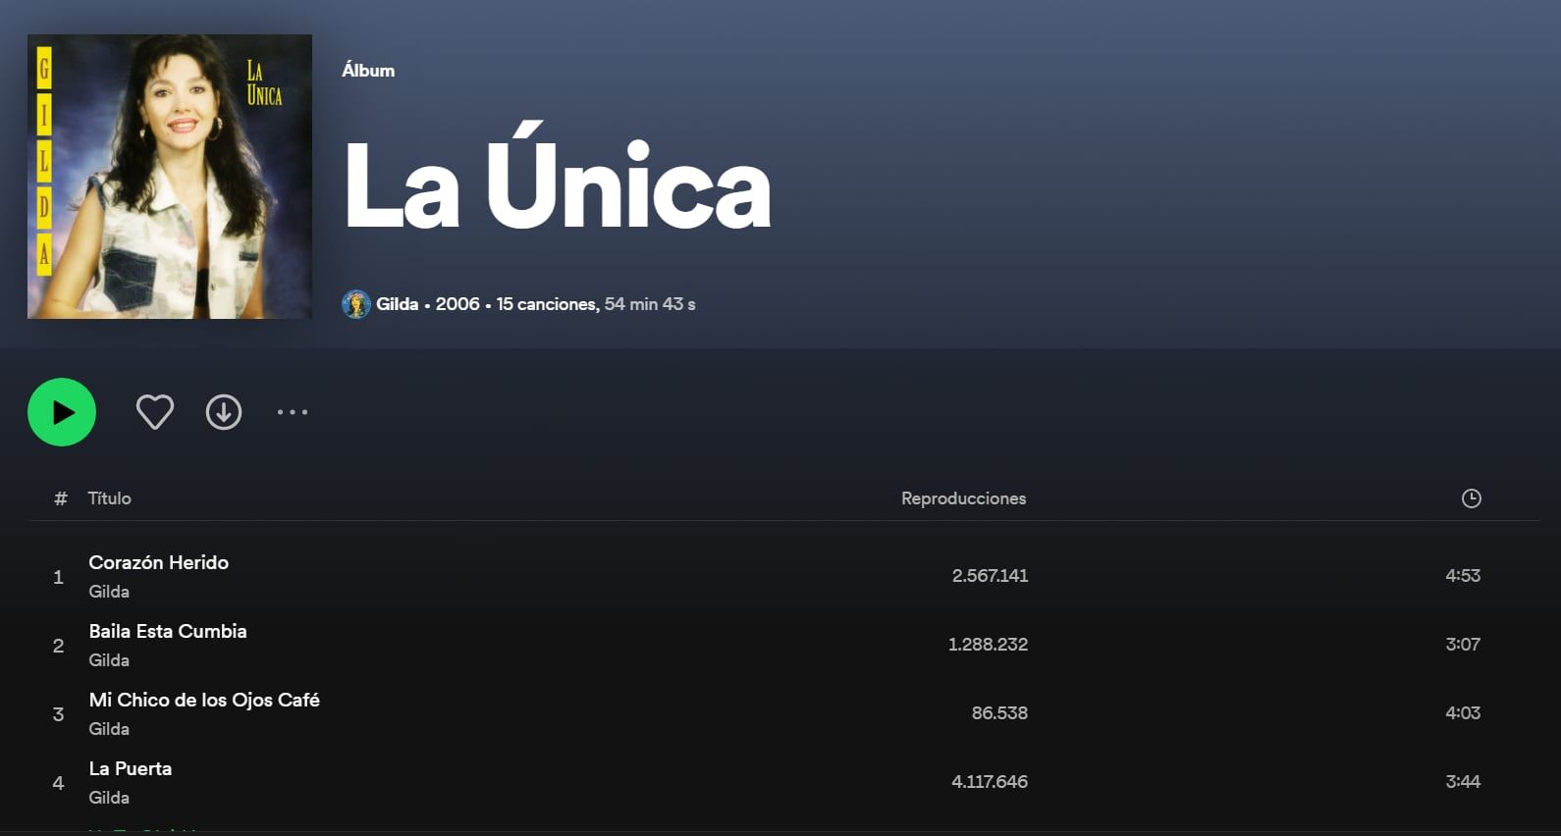Save album with the heart icon
Viewport: 1561px width, 836px height.
155,412
